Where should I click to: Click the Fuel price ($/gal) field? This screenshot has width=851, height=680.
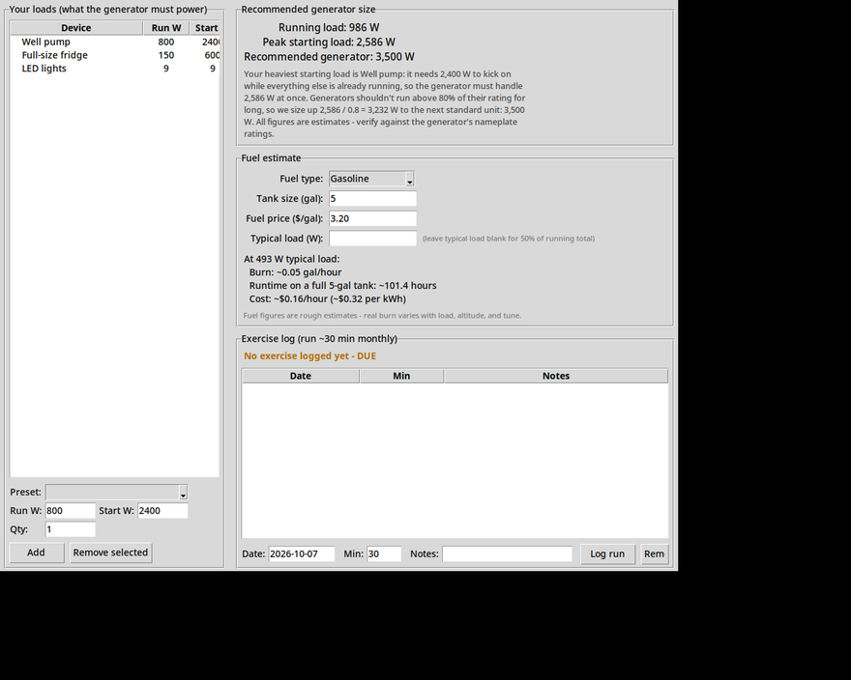coord(373,218)
